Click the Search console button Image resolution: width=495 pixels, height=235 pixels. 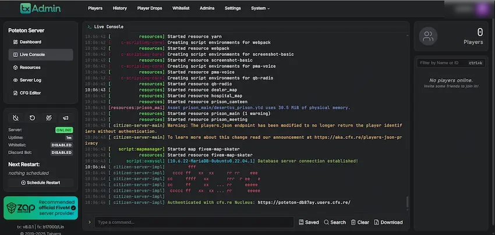(335, 222)
